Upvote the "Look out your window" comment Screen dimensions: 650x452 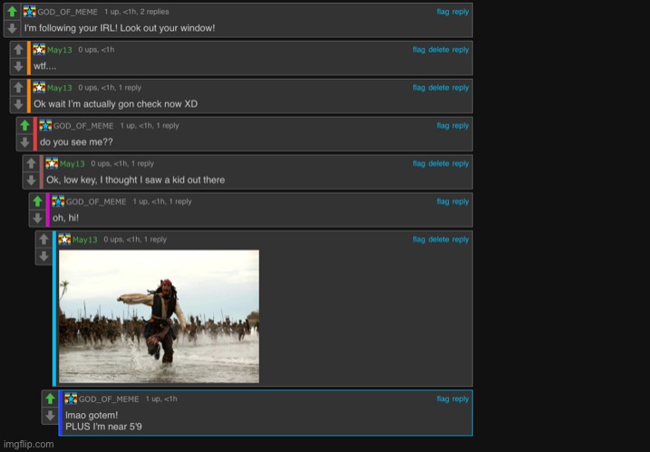click(x=12, y=12)
